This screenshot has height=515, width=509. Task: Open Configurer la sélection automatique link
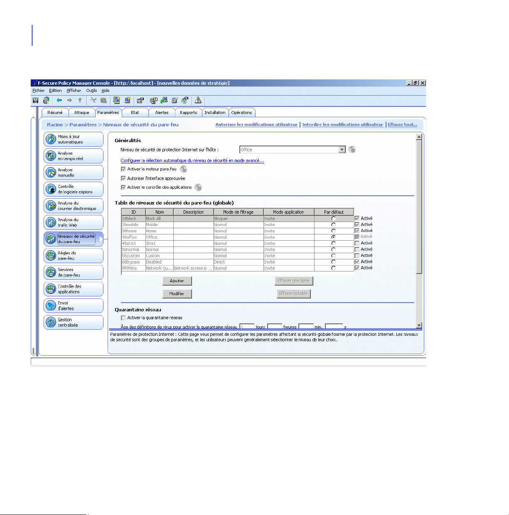192,160
